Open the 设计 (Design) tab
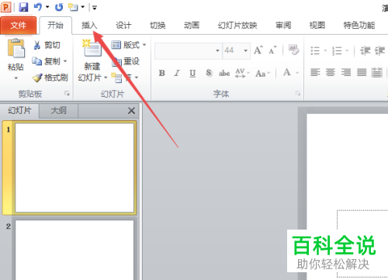Screen dimensions: 388x280 123,26
